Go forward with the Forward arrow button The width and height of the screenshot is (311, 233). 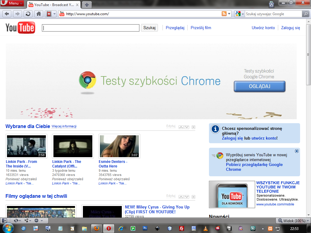17,14
